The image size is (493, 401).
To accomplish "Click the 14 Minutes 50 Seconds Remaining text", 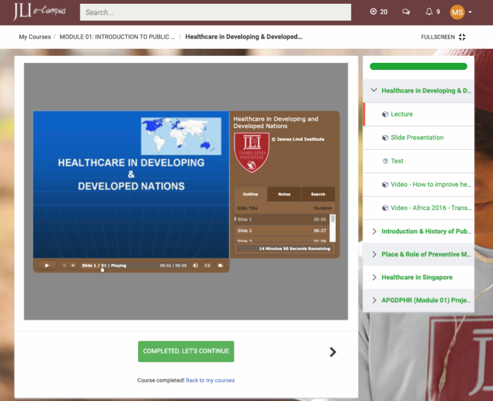I will (294, 249).
